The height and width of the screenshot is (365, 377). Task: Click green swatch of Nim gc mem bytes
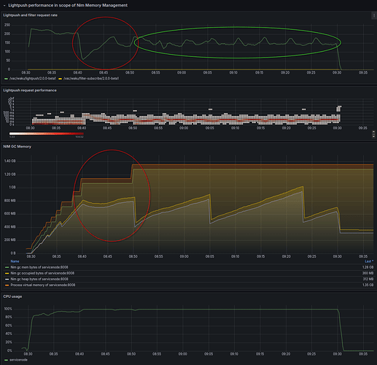point(7,267)
